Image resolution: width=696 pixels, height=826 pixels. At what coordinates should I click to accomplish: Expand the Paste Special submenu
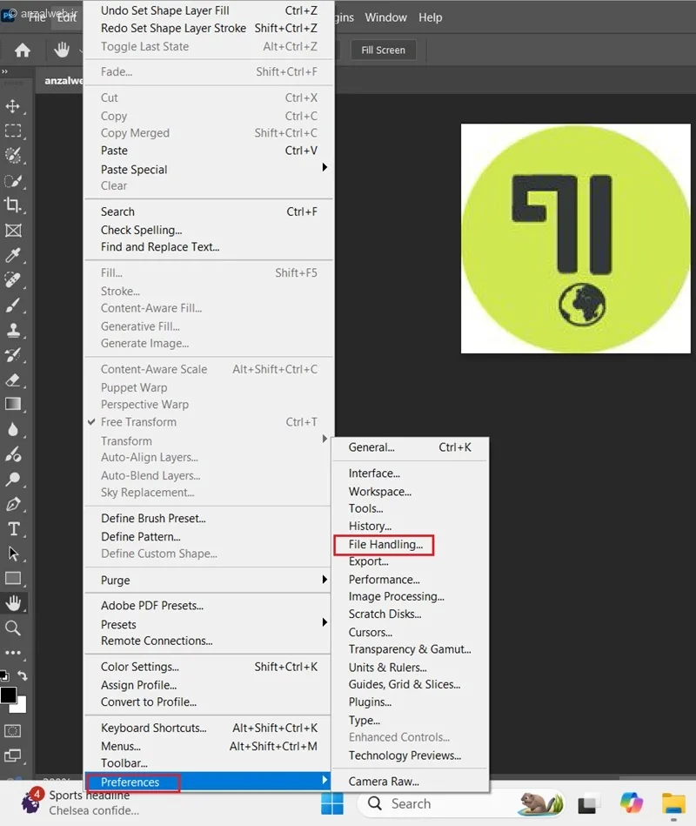point(208,169)
